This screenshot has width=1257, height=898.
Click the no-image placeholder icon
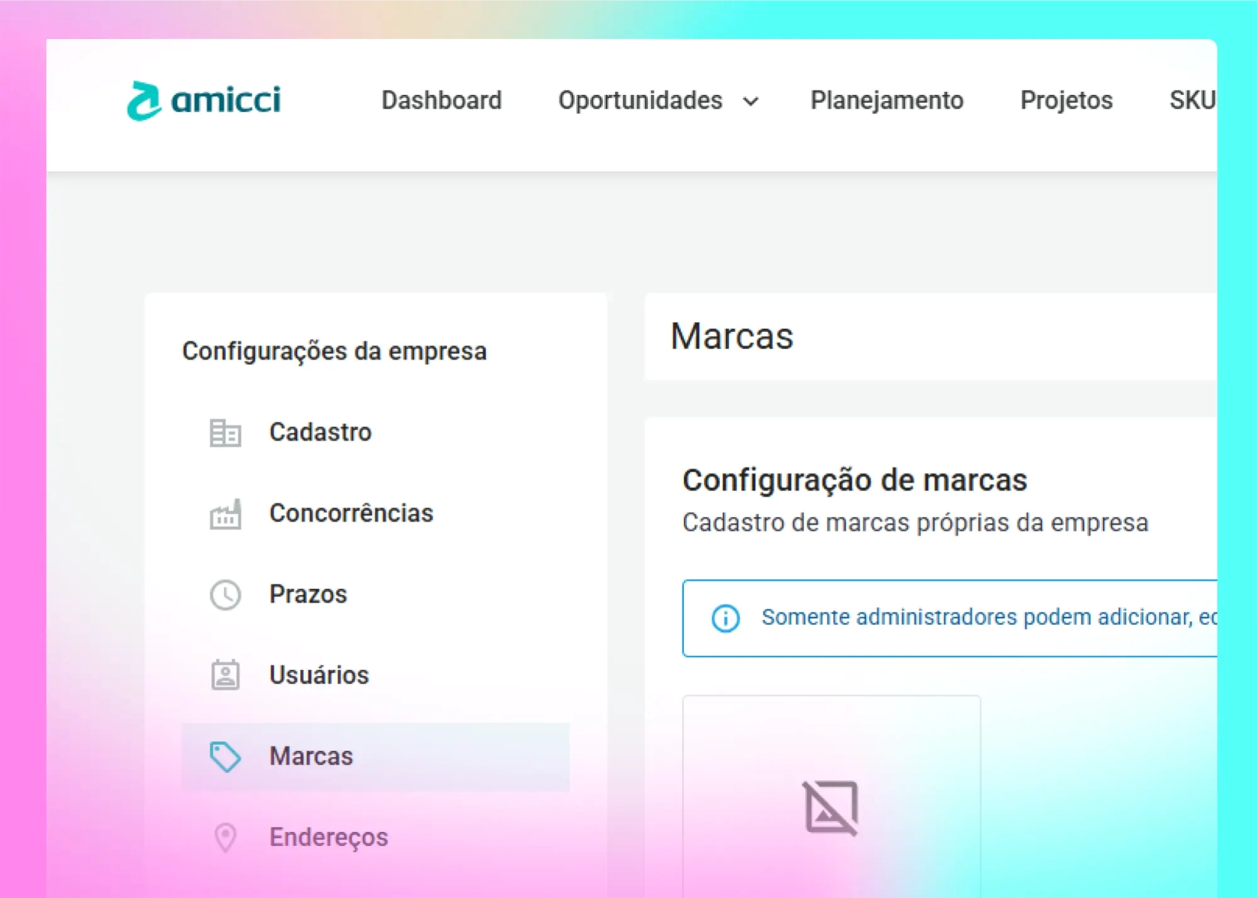pos(830,807)
